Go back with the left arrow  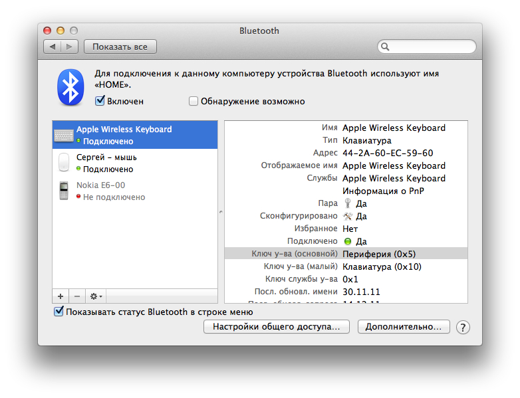tap(52, 47)
